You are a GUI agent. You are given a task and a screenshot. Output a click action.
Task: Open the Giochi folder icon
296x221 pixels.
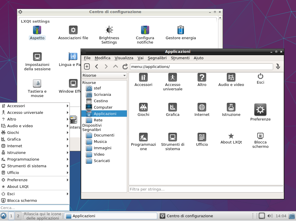(143, 107)
